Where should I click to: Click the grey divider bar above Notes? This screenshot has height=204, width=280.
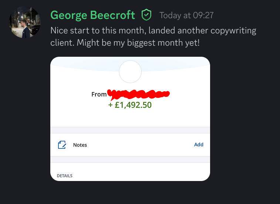pyautogui.click(x=130, y=130)
